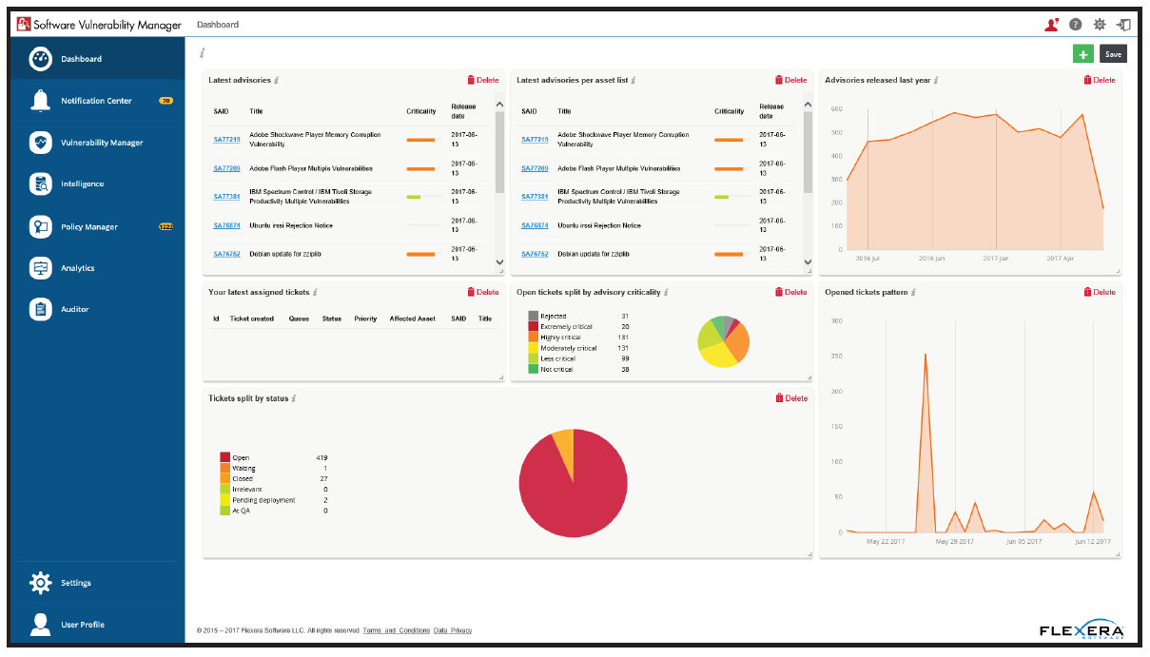Delete the Advisories released last year widget
1150x657 pixels.
[1100, 81]
